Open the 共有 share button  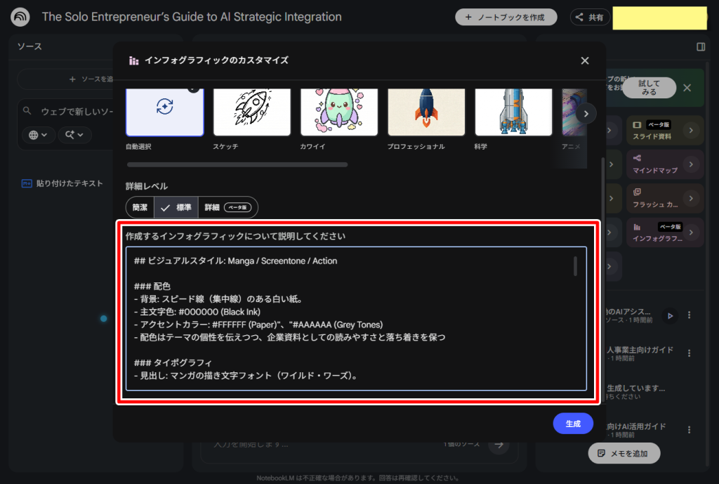pyautogui.click(x=590, y=18)
